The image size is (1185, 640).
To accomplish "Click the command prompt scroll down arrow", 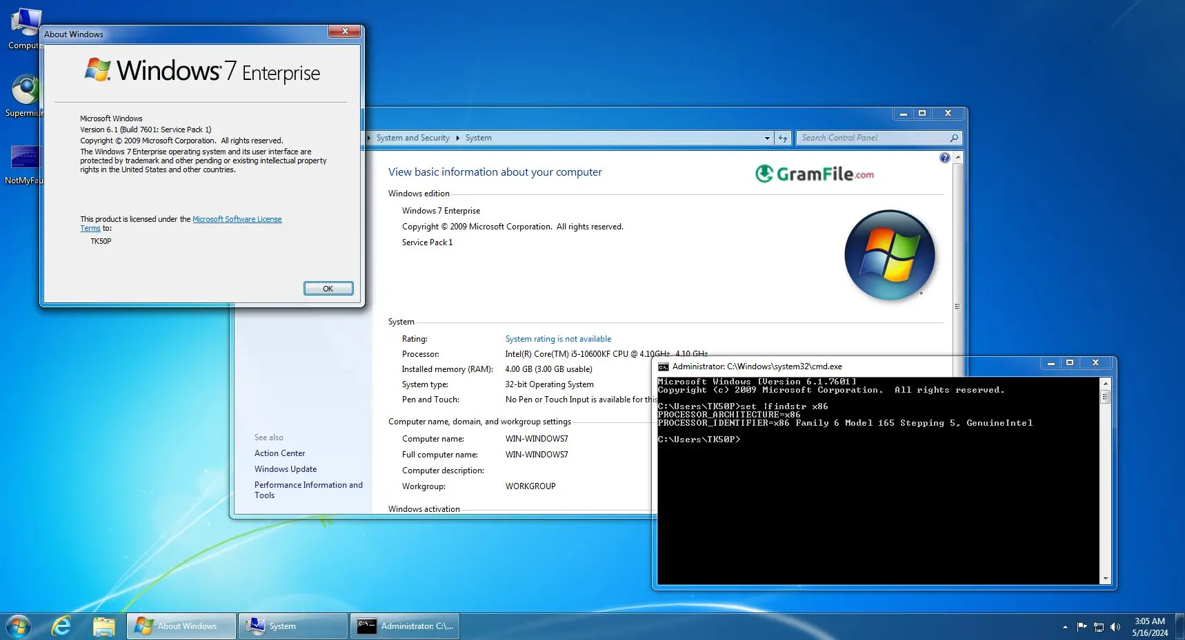I will coord(1105,579).
